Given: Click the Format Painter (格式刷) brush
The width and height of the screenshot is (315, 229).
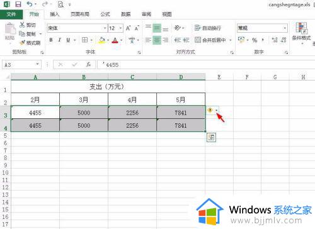Looking at the screenshot, I should pos(22,43).
